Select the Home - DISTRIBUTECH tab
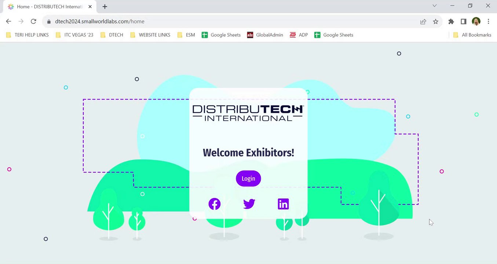 click(50, 7)
